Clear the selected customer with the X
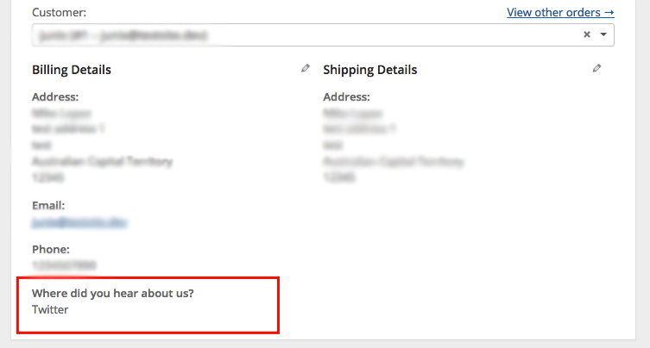This screenshot has height=348, width=650. 587,34
